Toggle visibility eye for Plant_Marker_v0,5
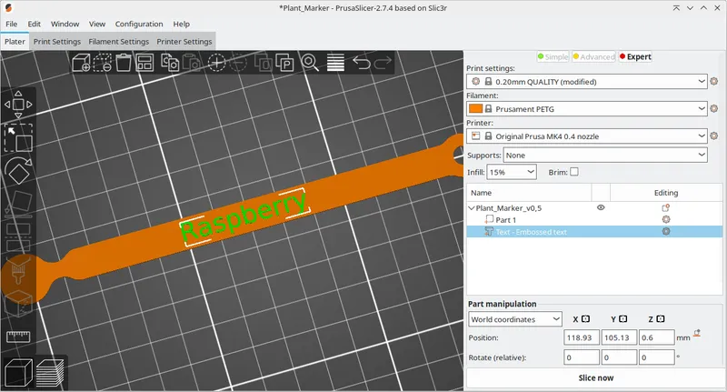 pyautogui.click(x=601, y=207)
